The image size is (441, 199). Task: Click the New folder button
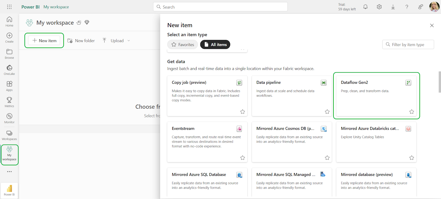click(x=81, y=41)
